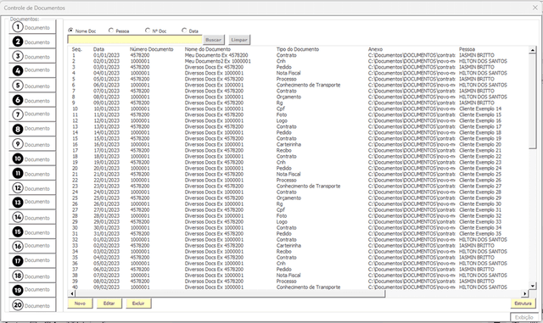This screenshot has height=323, width=543.
Task: Open Documento number 4 in sidebar
Action: (32, 70)
